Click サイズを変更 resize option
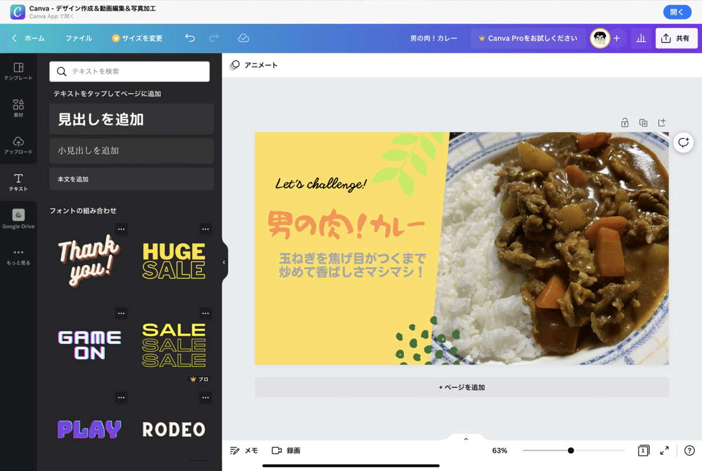Viewport: 702px width, 471px height. point(137,39)
